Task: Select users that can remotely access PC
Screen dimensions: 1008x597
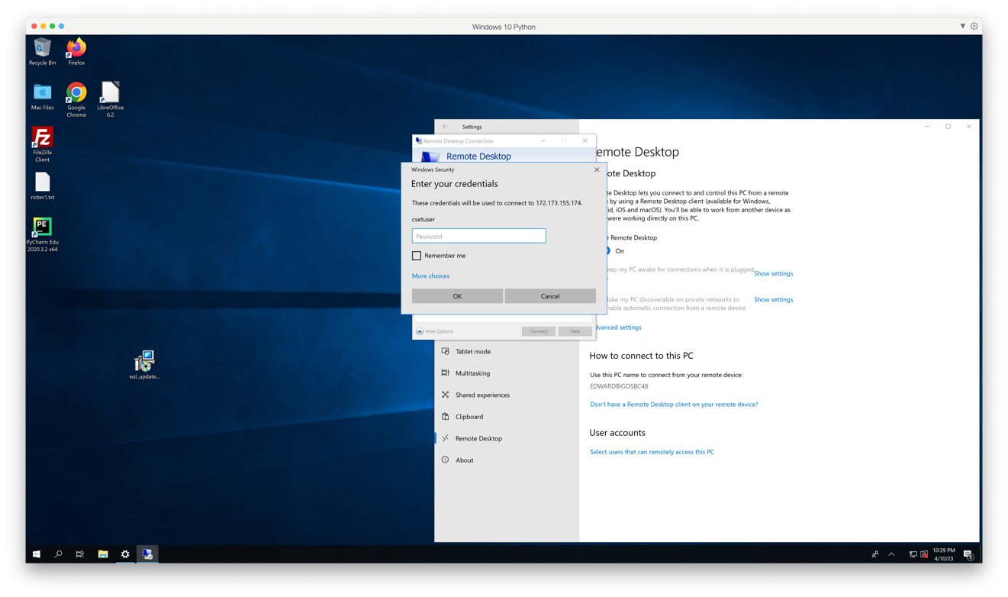Action: click(652, 452)
